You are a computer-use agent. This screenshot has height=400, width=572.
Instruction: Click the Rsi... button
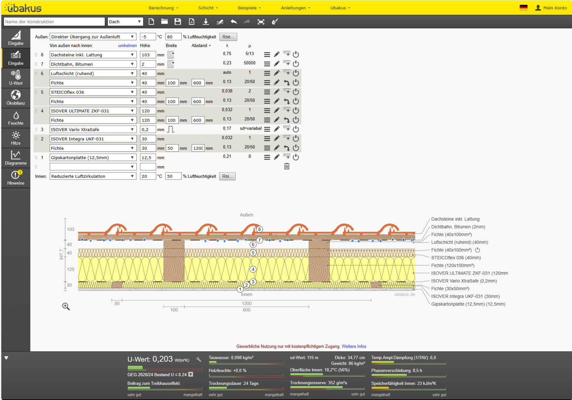click(227, 176)
